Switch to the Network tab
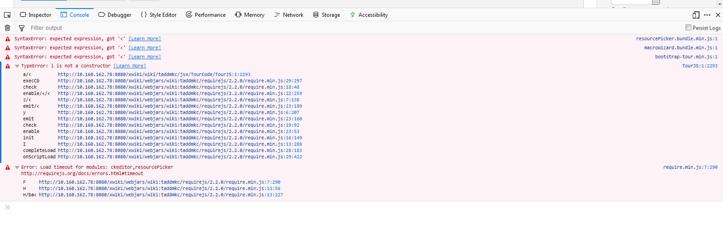 click(288, 15)
